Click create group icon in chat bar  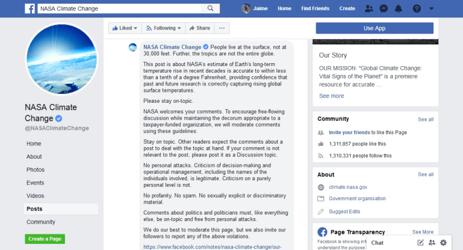(432, 242)
